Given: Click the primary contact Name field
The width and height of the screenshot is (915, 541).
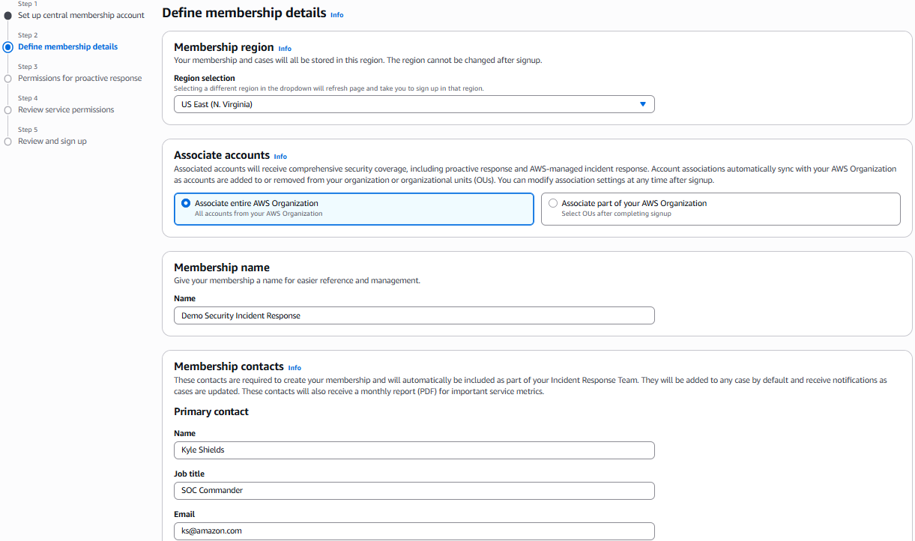Looking at the screenshot, I should [414, 450].
